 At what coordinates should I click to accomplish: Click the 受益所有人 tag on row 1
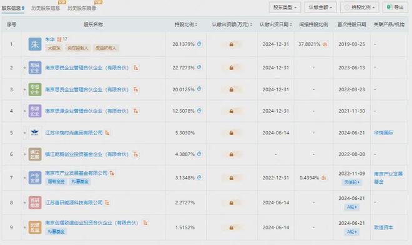click(105, 48)
